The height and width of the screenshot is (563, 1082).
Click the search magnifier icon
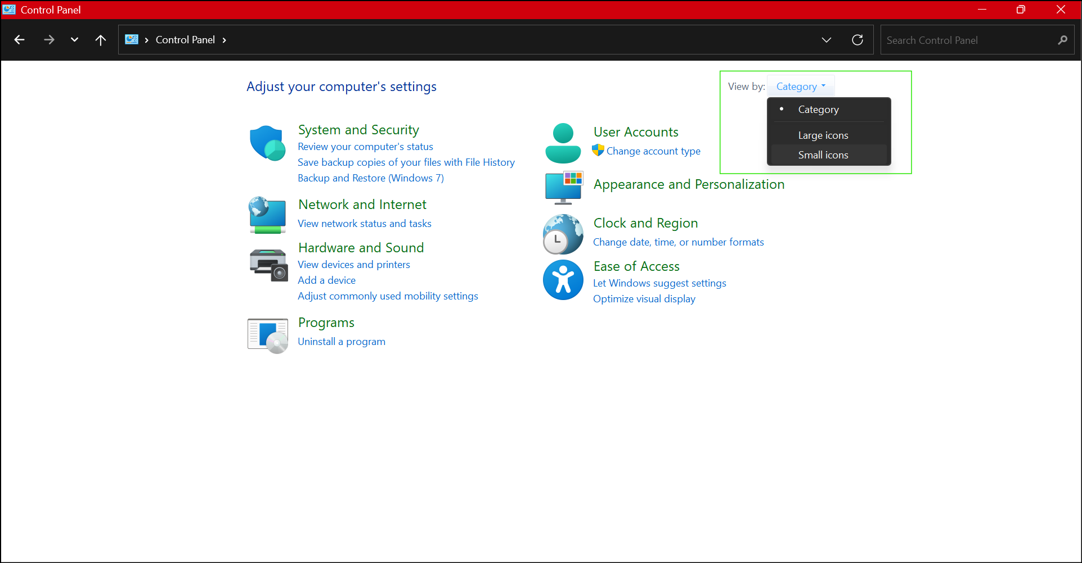coord(1062,40)
